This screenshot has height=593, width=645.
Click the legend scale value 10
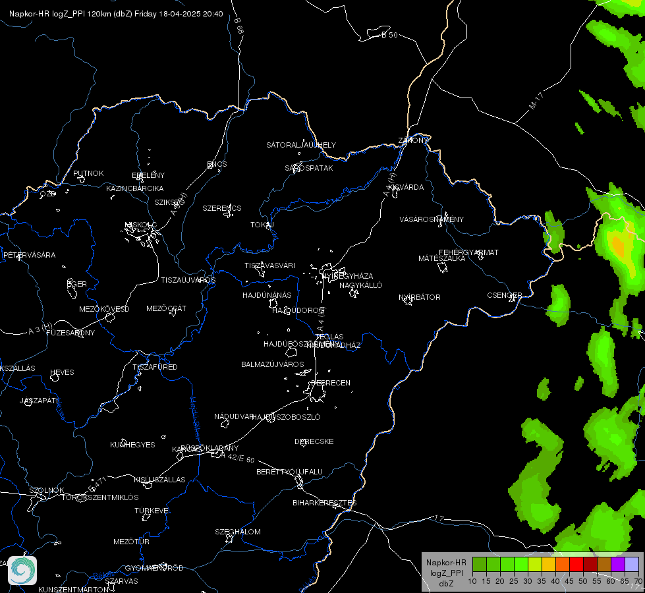[472, 581]
